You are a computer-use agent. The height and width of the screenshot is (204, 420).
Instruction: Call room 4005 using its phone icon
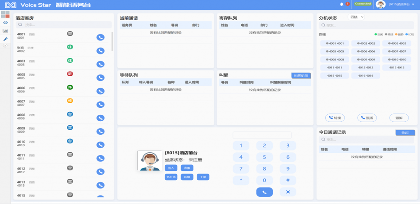tap(100, 77)
